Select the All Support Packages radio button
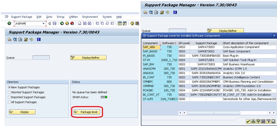 click(x=9, y=102)
